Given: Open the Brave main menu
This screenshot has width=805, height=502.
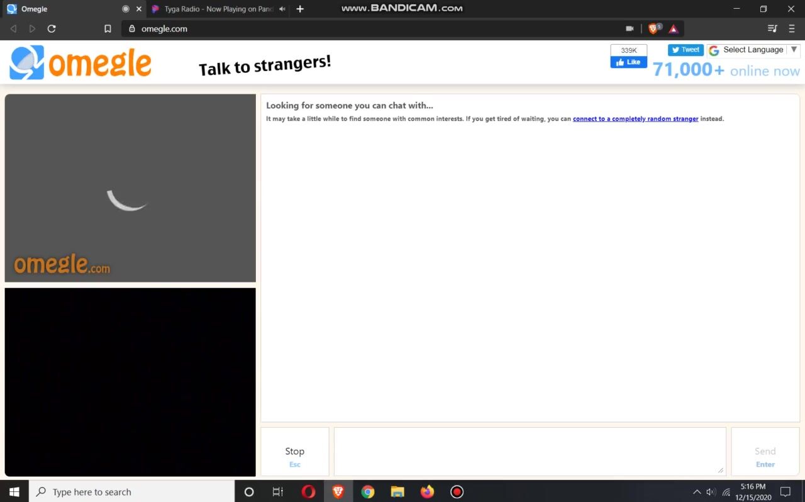Looking at the screenshot, I should [x=792, y=29].
